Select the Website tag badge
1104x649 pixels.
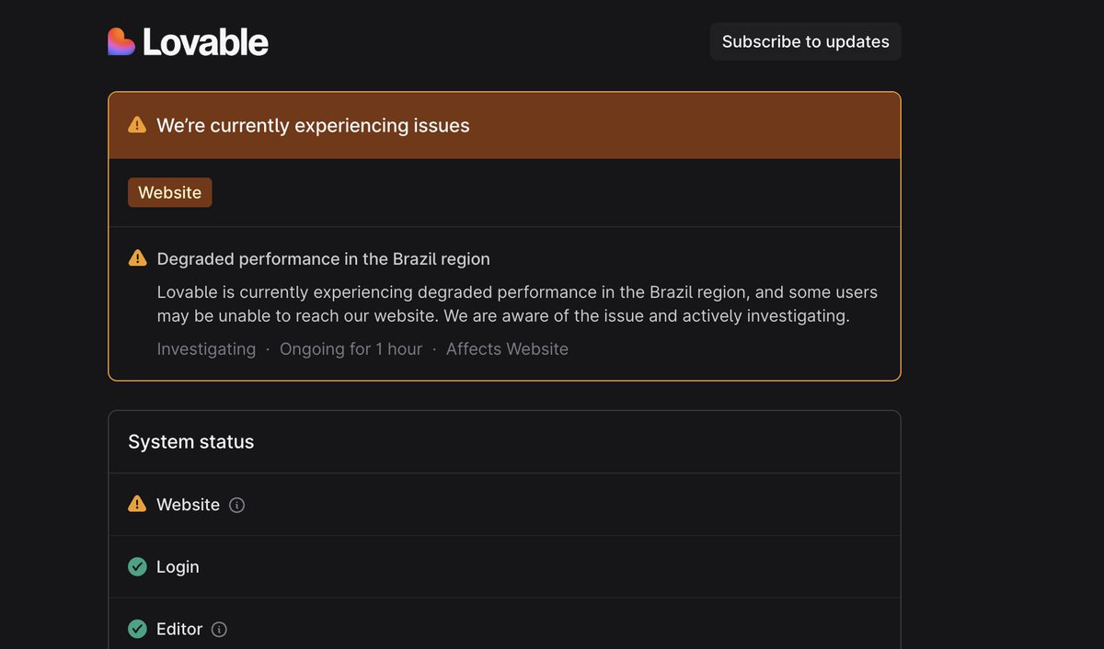click(x=169, y=193)
